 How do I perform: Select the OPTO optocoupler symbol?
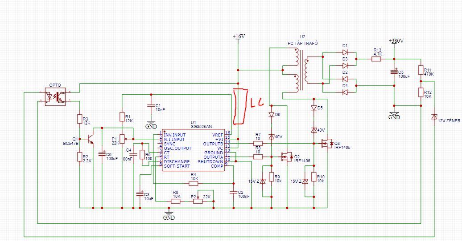coord(55,96)
